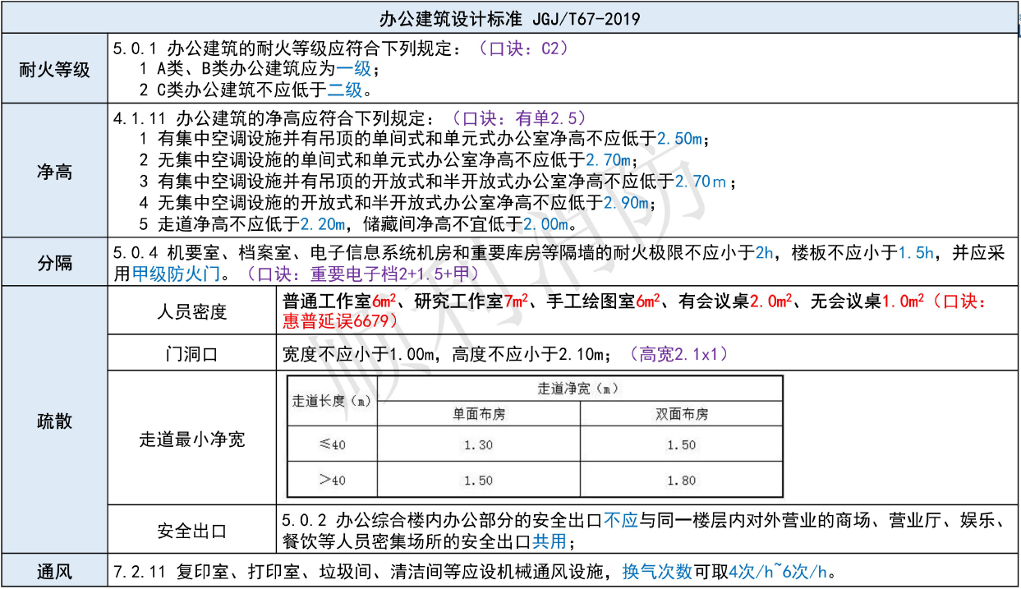Select the 疏散 row header cell
The image size is (1021, 589).
pos(54,421)
